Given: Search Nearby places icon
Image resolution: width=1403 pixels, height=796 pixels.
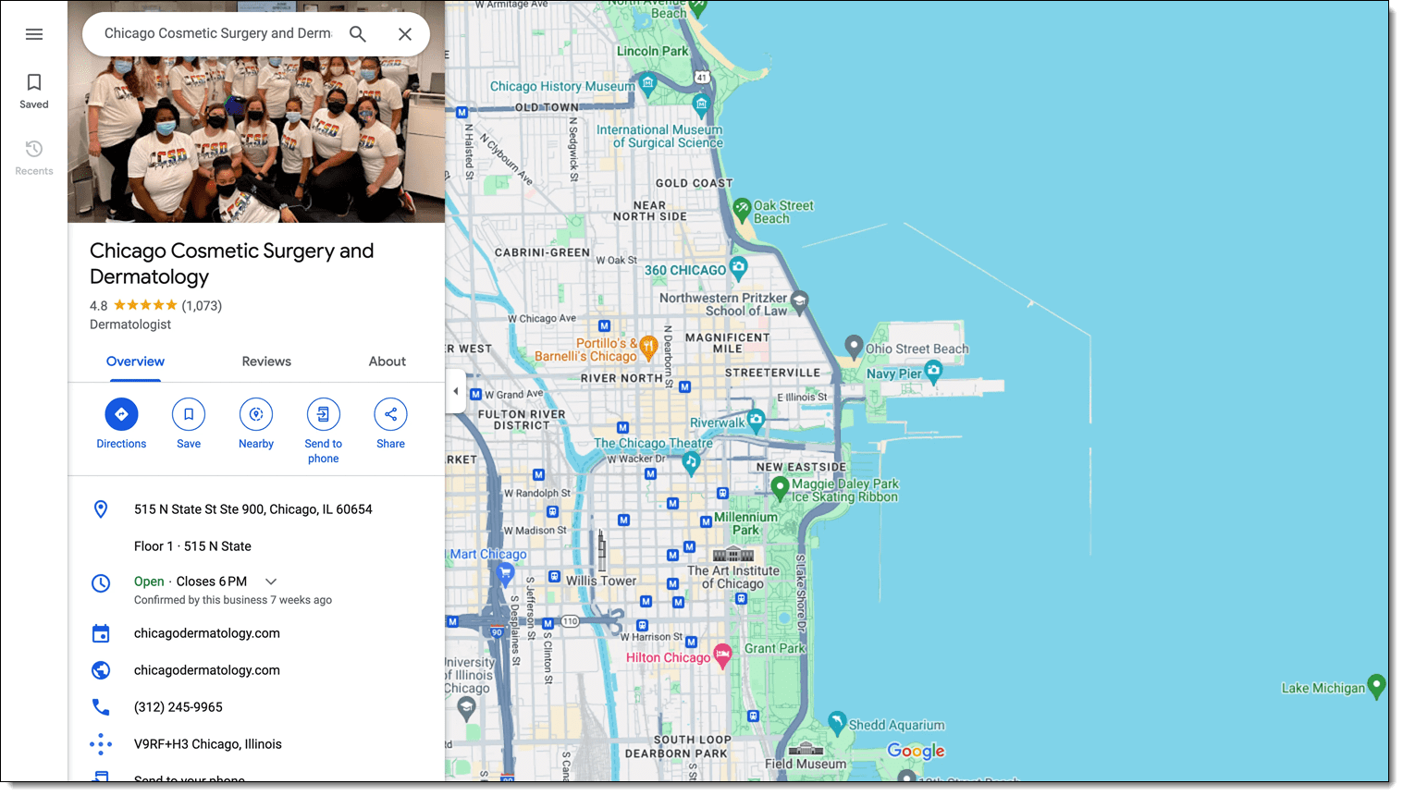Looking at the screenshot, I should coord(256,415).
